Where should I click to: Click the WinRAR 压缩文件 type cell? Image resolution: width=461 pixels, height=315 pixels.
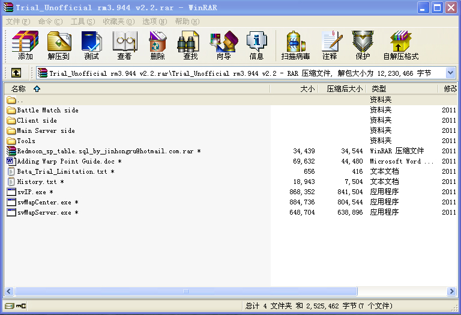pyautogui.click(x=397, y=151)
